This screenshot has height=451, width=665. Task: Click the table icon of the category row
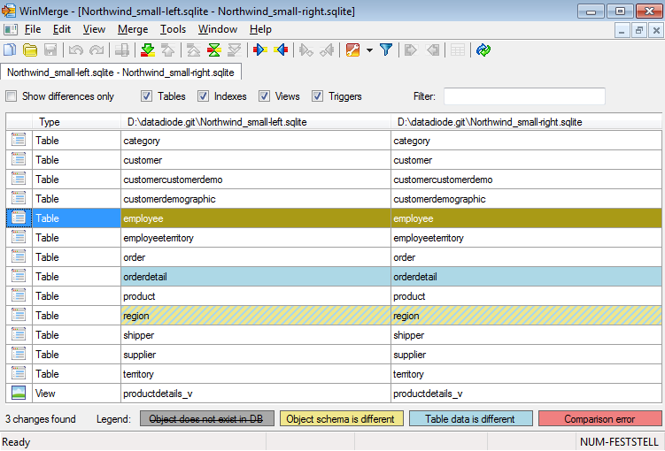click(x=19, y=141)
